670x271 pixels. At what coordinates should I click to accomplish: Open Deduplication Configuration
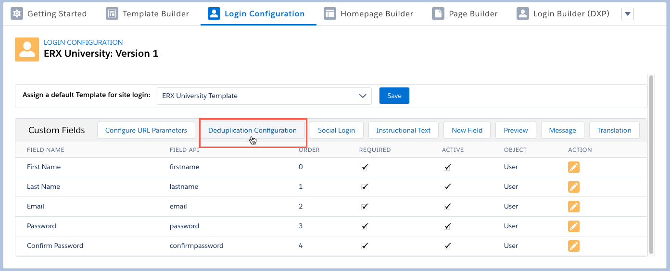coord(253,130)
